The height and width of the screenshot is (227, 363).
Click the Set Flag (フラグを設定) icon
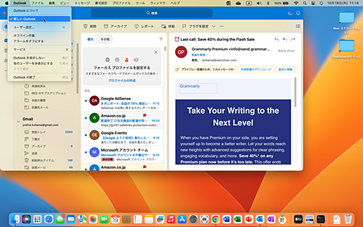[x=184, y=26]
